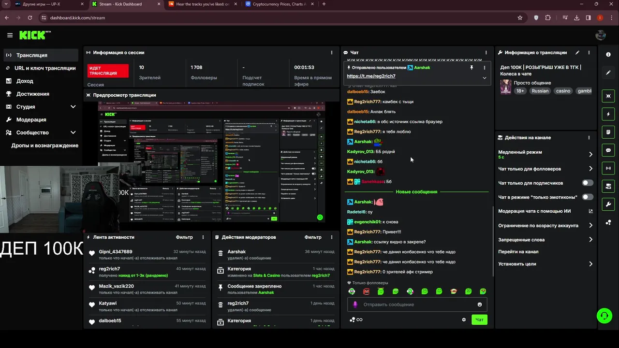The image size is (619, 348).
Task: Click the 18+ stream tag
Action: 520,91
